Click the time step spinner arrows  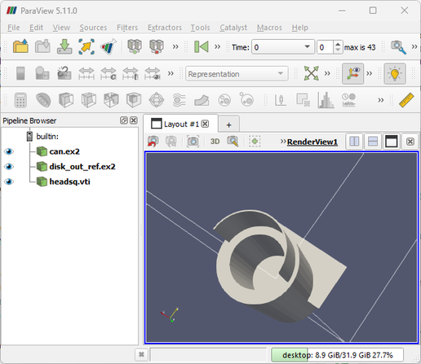click(x=338, y=47)
